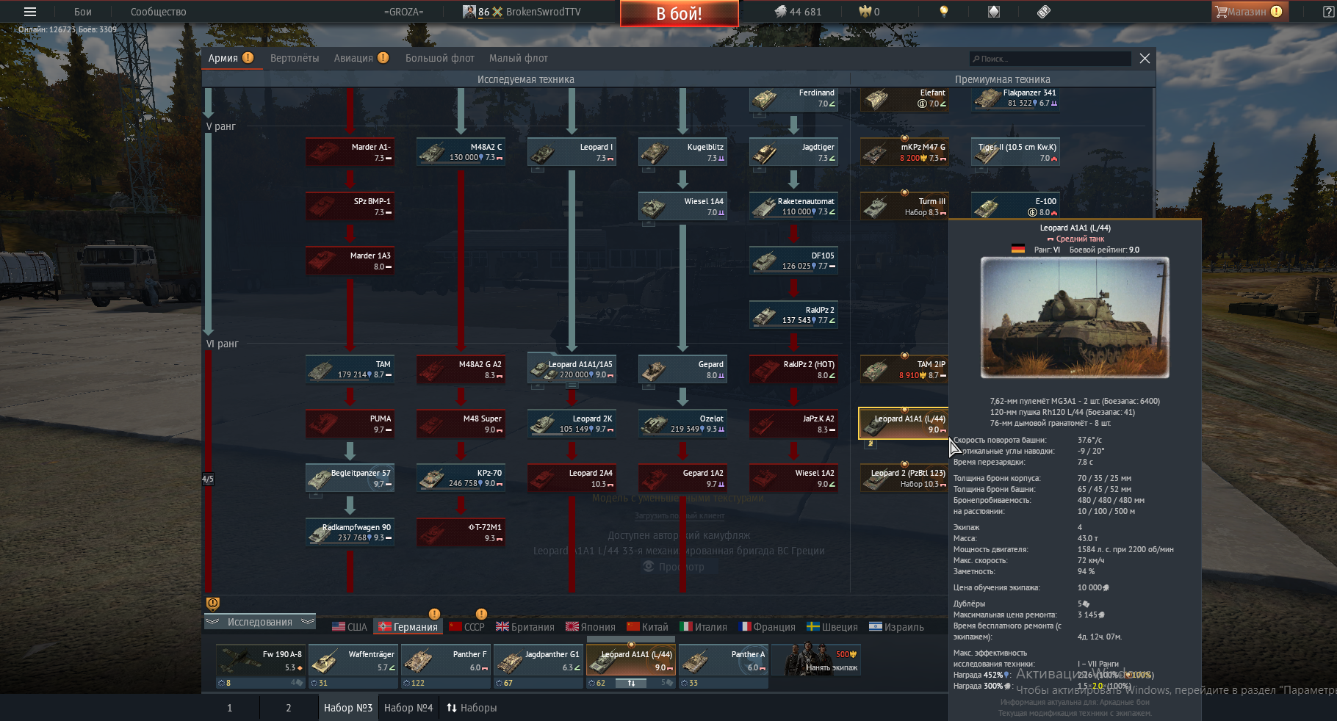Switch to the Малый флот tab
Viewport: 1337px width, 721px height.
click(x=519, y=58)
